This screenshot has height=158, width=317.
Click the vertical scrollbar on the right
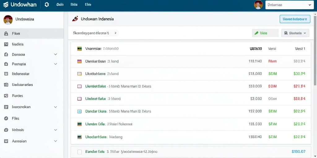tap(315, 50)
